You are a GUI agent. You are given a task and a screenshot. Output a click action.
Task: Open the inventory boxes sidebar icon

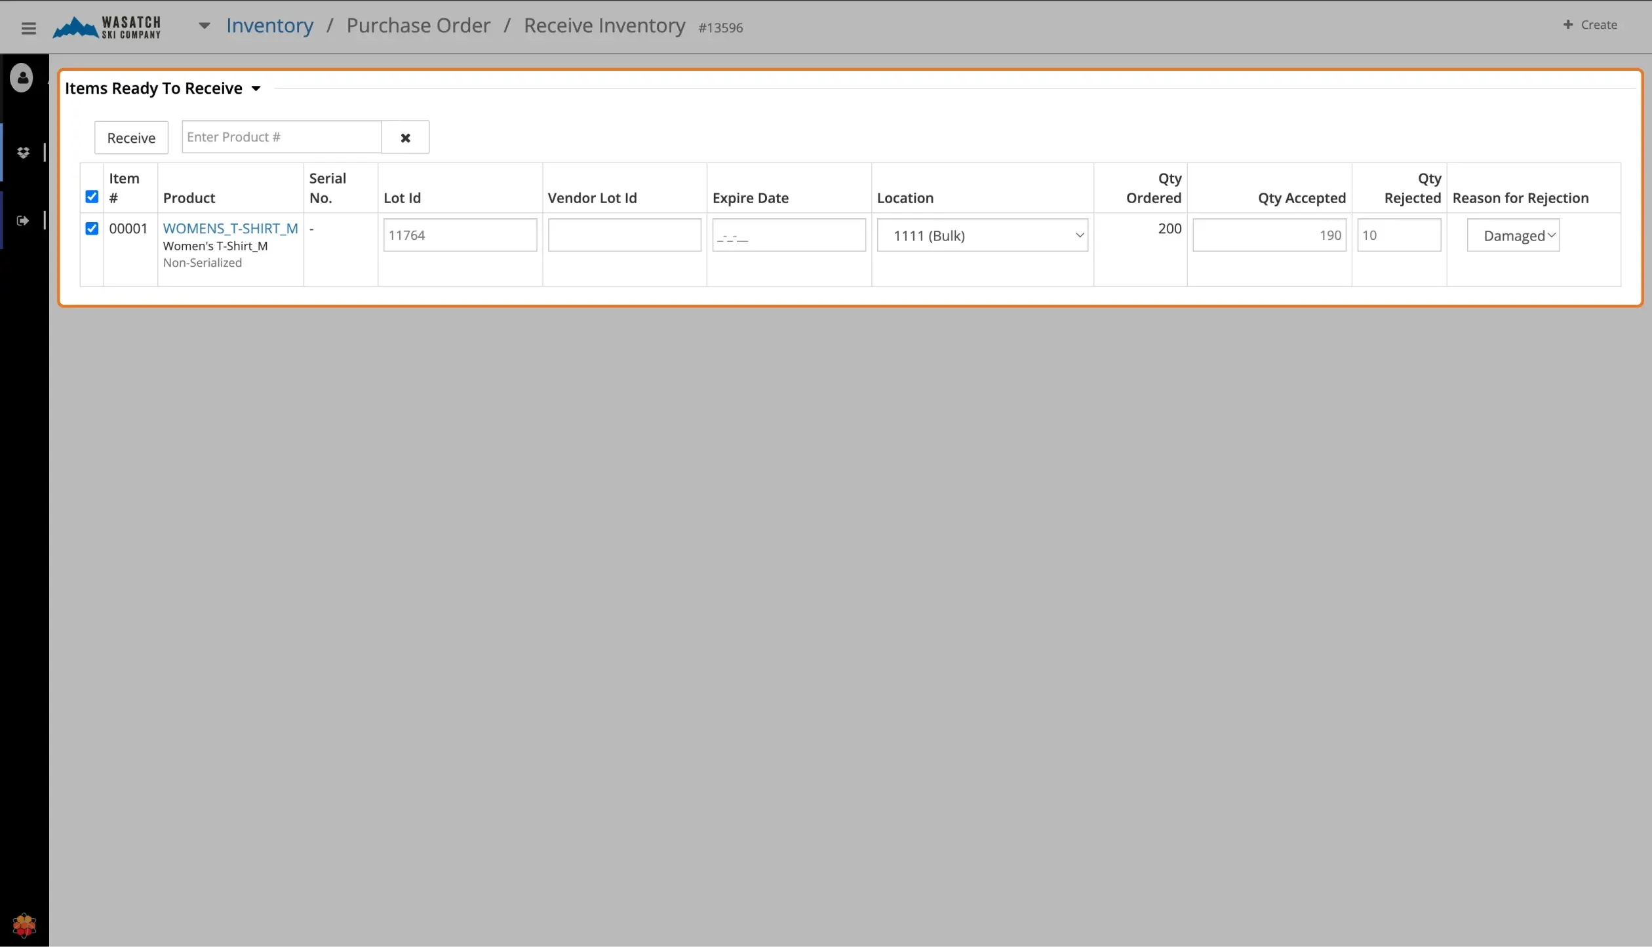point(23,153)
